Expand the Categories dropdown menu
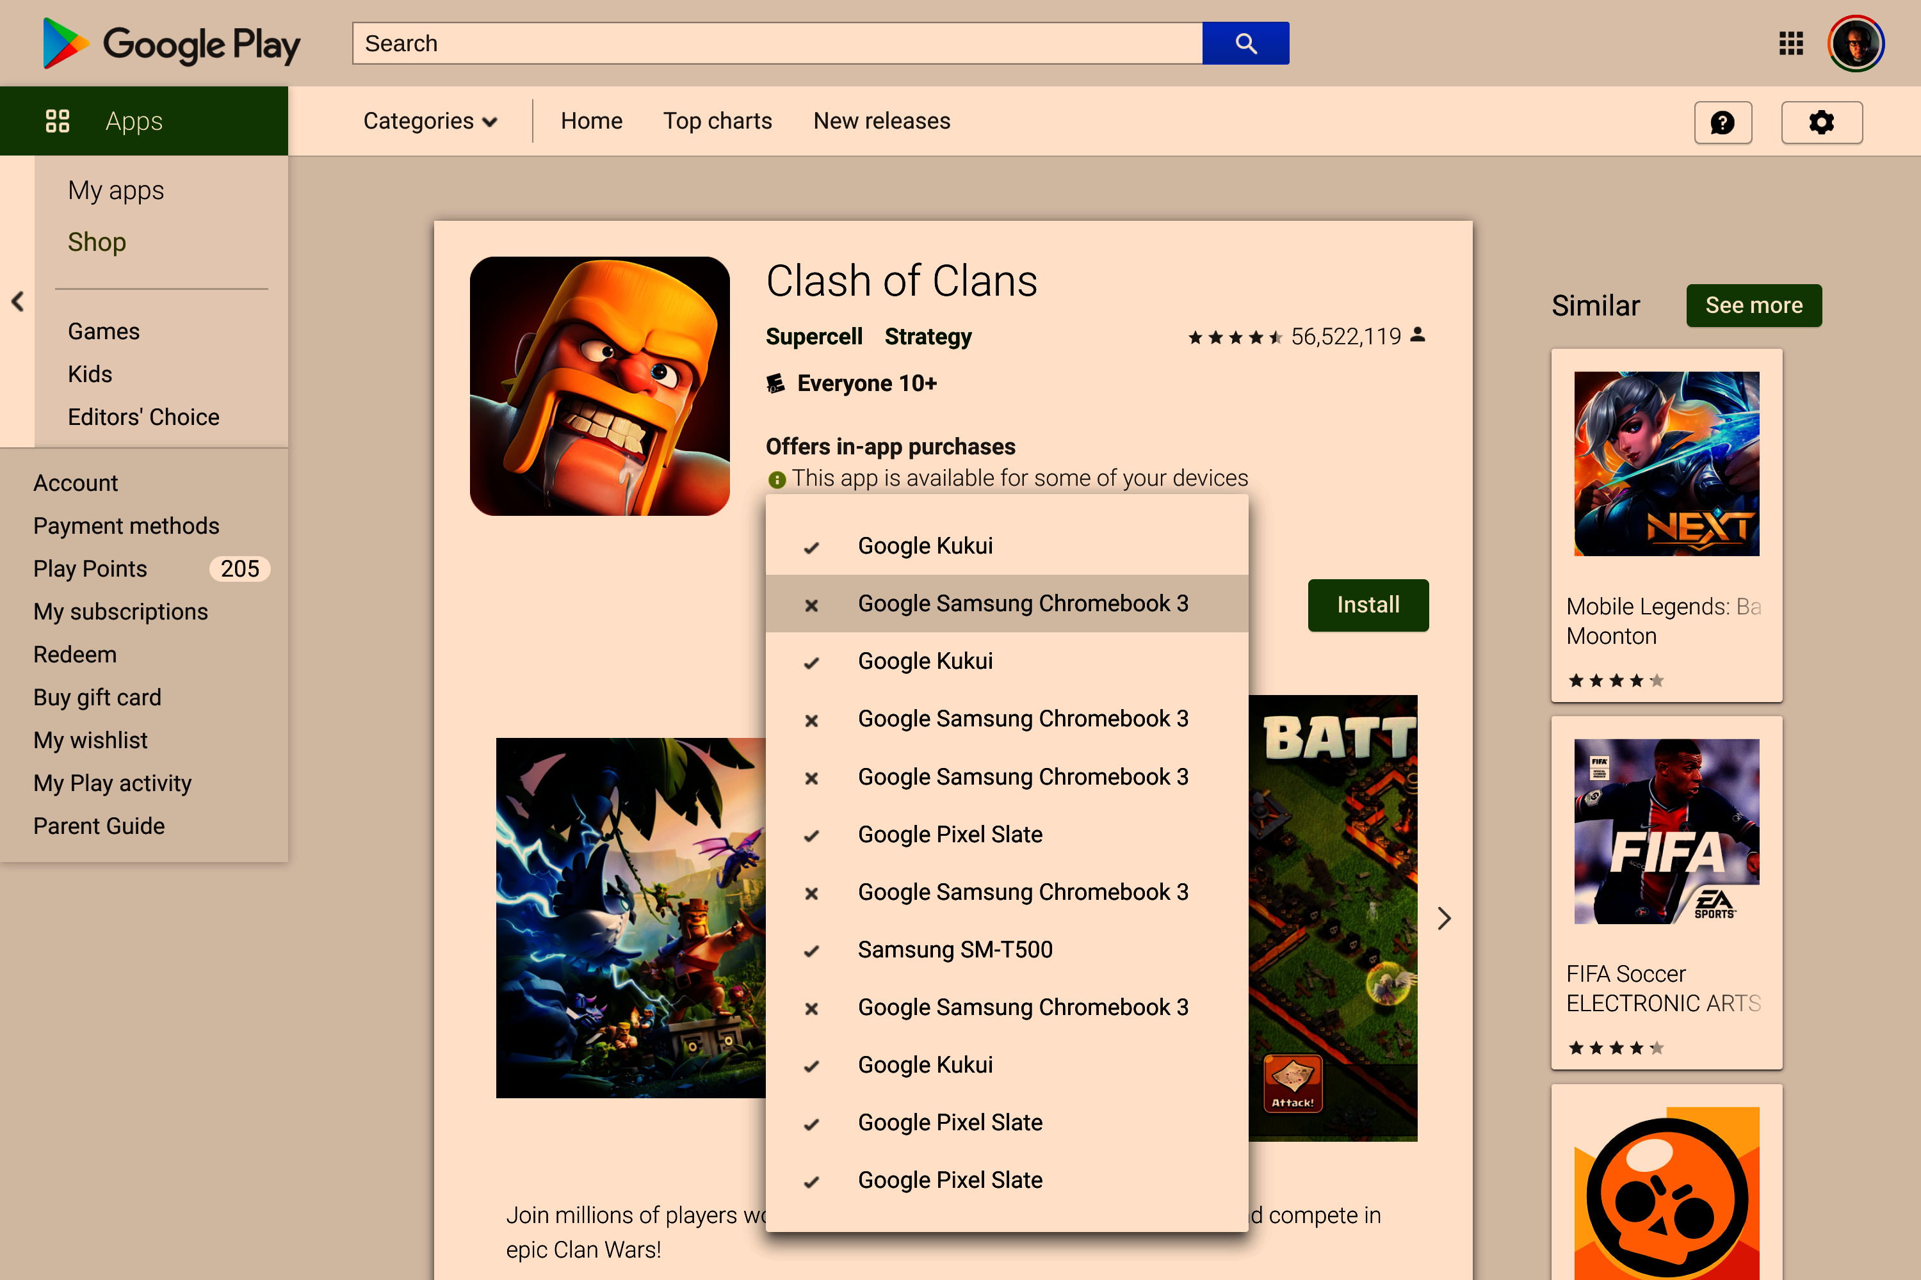 click(x=429, y=120)
